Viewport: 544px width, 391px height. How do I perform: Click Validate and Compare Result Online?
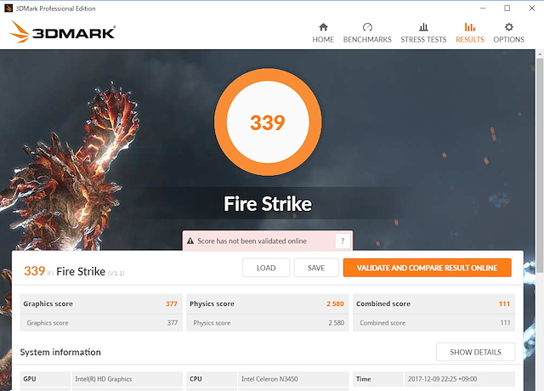point(427,268)
